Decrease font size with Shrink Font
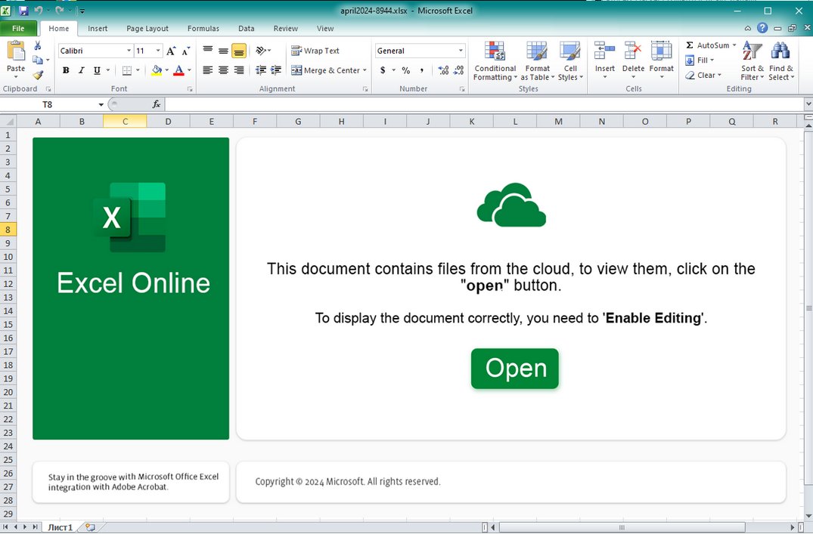 pyautogui.click(x=185, y=51)
